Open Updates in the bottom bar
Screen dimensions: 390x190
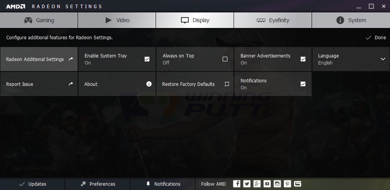(x=32, y=184)
